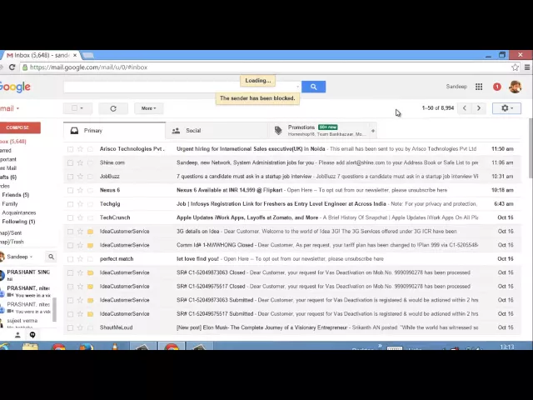Image resolution: width=533 pixels, height=400 pixels.
Task: Select the ShoutMeLoud email checkbox
Action: pos(70,327)
